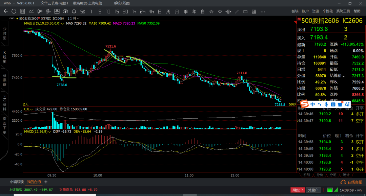Toggle the 期货户 account mode

[x=298, y=190]
